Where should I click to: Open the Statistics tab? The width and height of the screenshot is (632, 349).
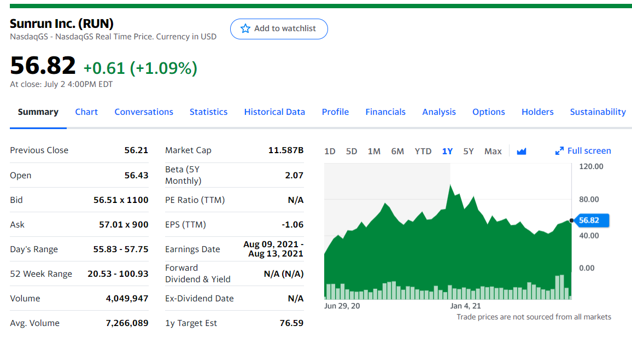pos(208,112)
